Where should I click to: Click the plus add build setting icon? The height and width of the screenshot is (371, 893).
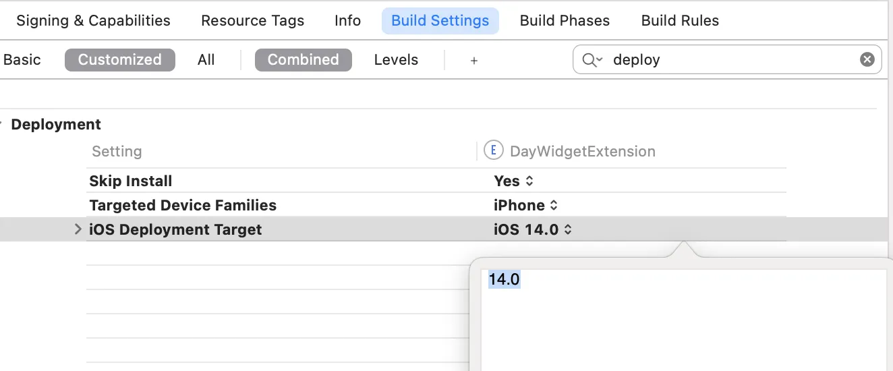474,61
